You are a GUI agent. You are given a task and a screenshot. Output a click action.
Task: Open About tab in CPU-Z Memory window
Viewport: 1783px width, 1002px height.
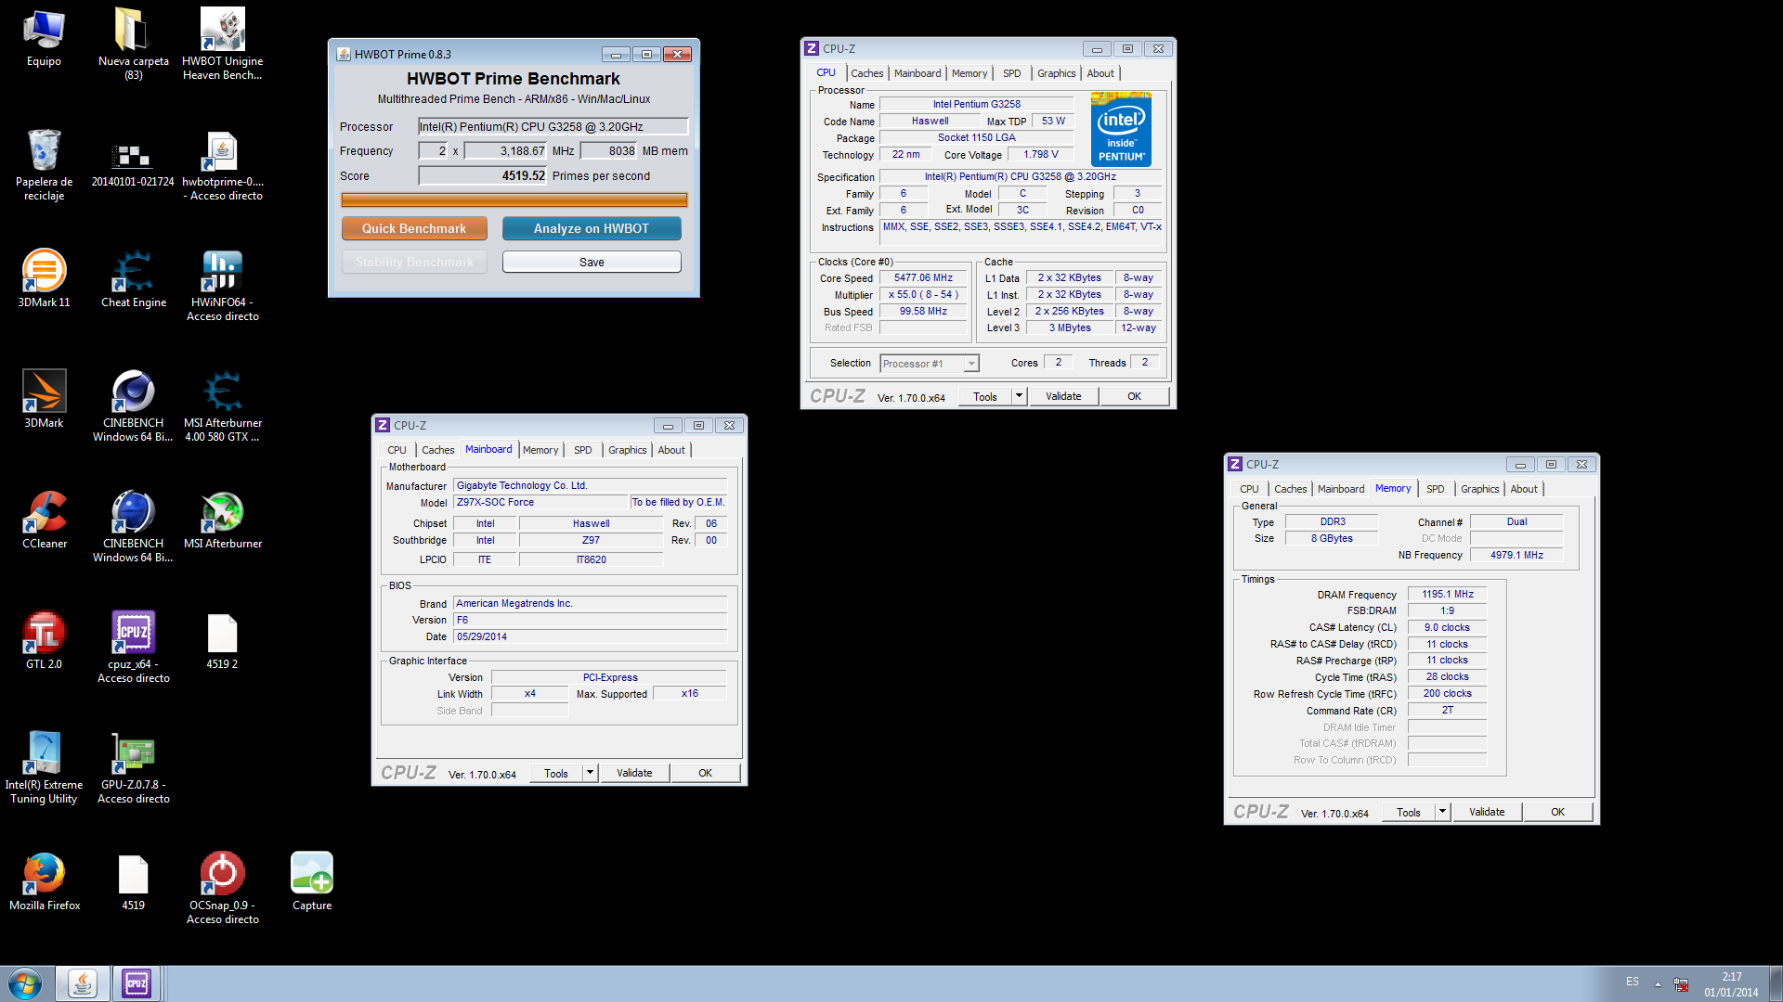[1523, 489]
